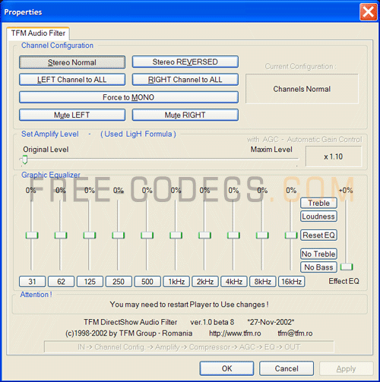Click the Effect EQ slider handle
Viewport: 380px width, 382px height.
[x=347, y=267]
